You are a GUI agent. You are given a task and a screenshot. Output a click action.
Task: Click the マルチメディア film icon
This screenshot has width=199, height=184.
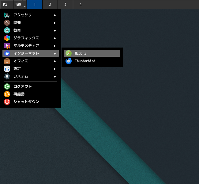tap(7, 46)
